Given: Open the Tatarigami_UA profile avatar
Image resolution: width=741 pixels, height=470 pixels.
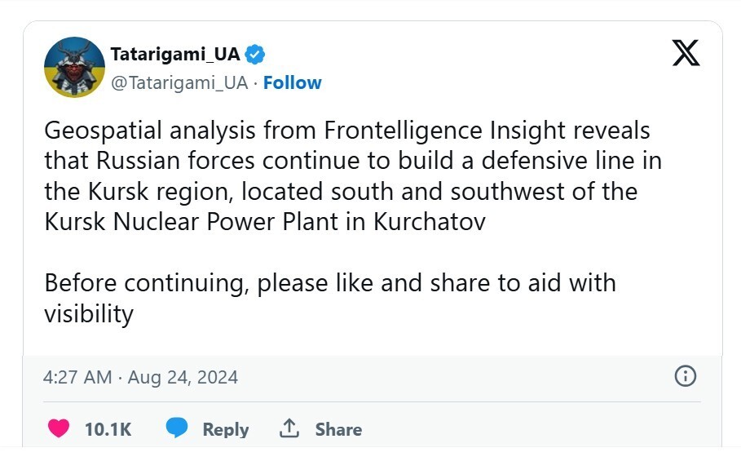Looking at the screenshot, I should [x=74, y=68].
